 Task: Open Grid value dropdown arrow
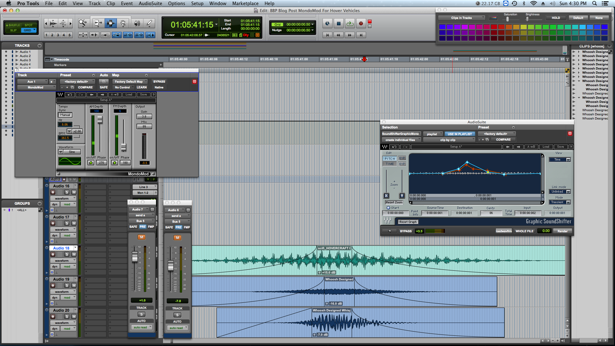click(x=313, y=24)
